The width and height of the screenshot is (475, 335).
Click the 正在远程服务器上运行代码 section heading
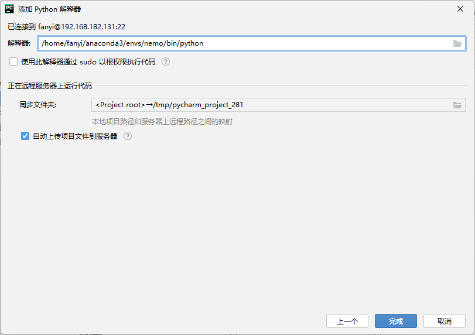tap(50, 86)
